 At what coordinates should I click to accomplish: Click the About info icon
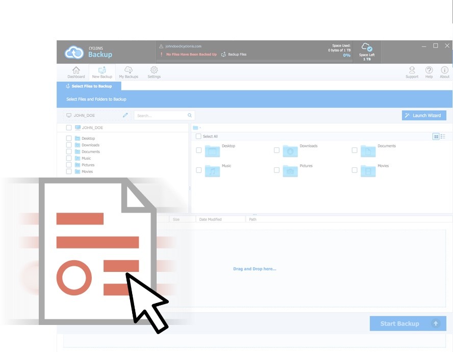445,70
